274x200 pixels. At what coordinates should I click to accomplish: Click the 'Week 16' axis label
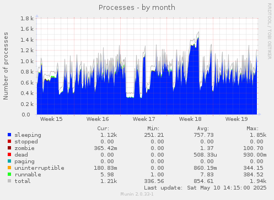point(98,119)
